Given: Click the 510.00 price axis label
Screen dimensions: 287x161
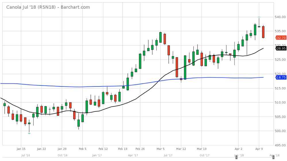Looking at the screenshot, I should tap(280, 102).
